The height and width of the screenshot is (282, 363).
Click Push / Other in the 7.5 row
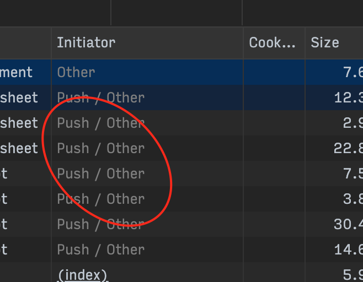(101, 174)
